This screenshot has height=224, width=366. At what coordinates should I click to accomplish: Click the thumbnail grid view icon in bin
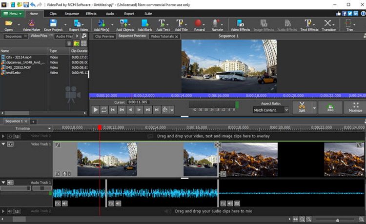click(84, 43)
